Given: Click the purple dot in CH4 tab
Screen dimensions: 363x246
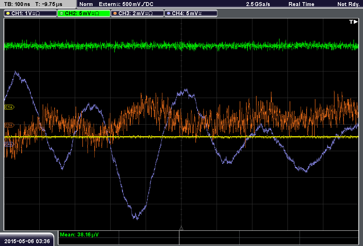Looking at the screenshot, I should (168, 13).
